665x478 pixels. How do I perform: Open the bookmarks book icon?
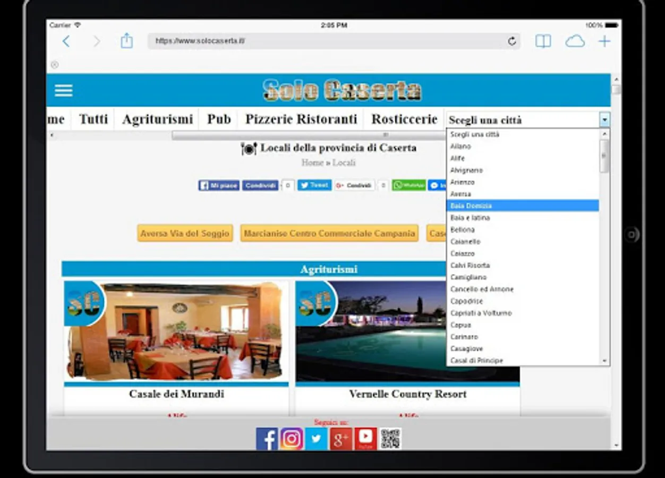(x=543, y=41)
